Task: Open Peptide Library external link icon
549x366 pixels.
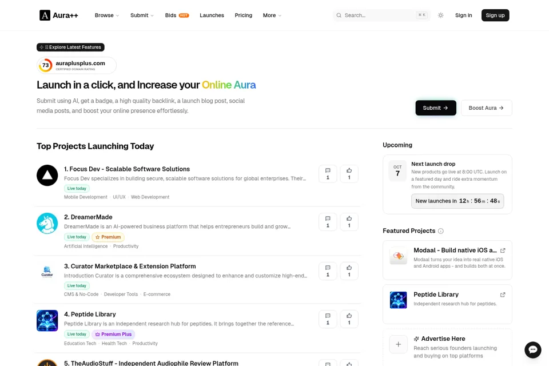Action: tap(503, 295)
